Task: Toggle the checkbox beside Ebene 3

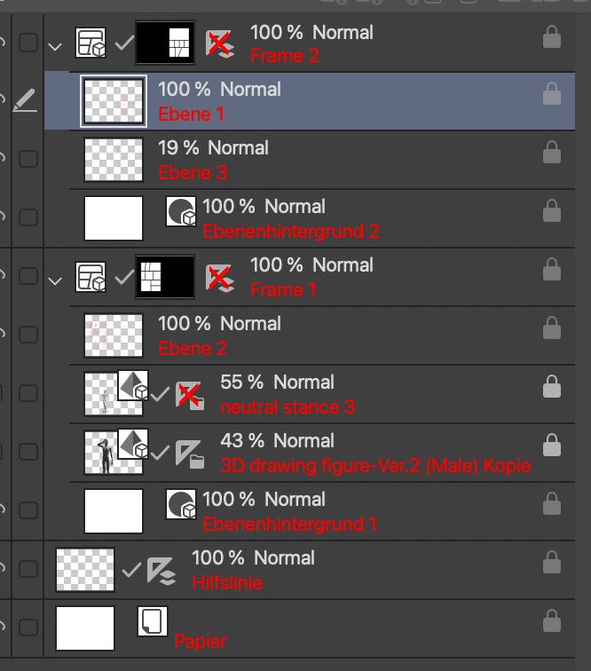Action: click(28, 160)
